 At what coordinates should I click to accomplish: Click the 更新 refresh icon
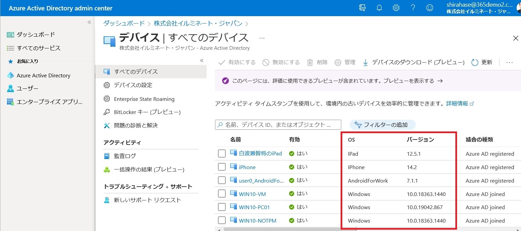point(475,62)
